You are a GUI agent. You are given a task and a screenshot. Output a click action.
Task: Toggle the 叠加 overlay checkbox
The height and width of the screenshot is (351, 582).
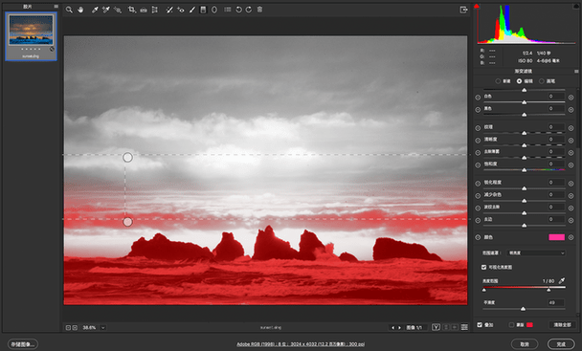(480, 324)
